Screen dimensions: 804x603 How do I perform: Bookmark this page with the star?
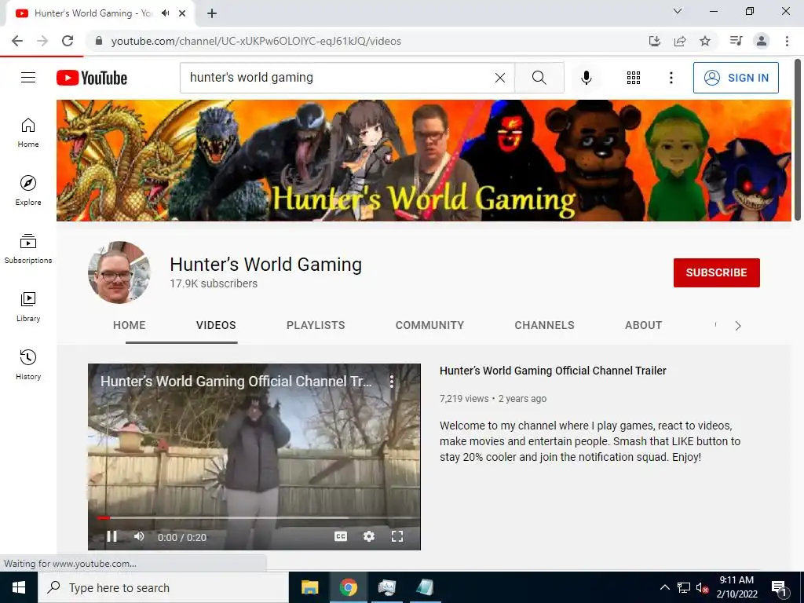(x=705, y=41)
